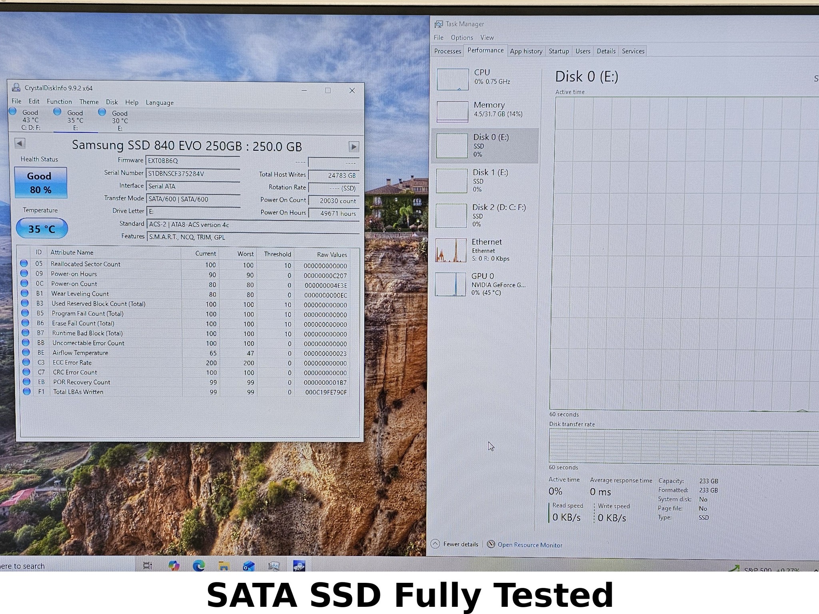Open Task Manager View menu
Viewport: 819px width, 614px height.
(x=487, y=38)
